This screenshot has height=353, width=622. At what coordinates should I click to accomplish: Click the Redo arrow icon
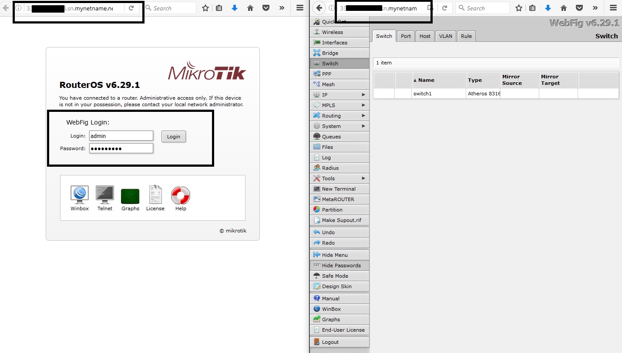pyautogui.click(x=317, y=243)
